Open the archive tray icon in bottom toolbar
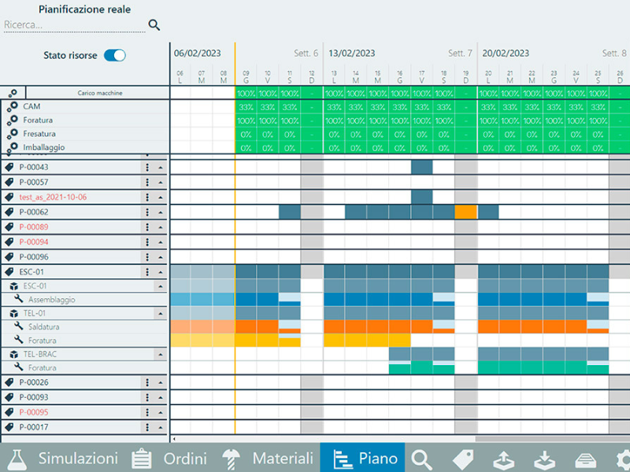 [584, 459]
